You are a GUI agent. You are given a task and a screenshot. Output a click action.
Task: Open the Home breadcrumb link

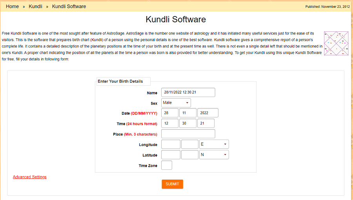click(12, 7)
